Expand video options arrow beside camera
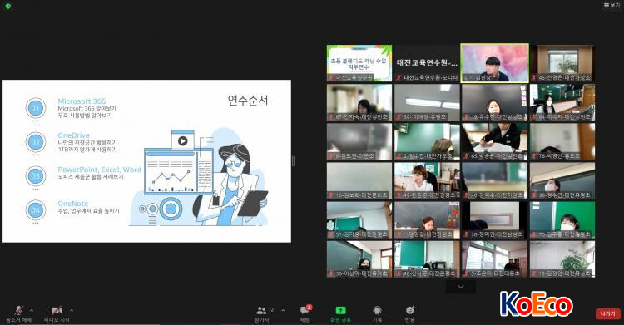Viewport: 624px width, 325px height. pyautogui.click(x=72, y=310)
